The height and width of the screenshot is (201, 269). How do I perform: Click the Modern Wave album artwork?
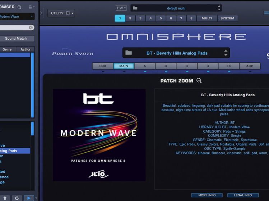pos(99,135)
